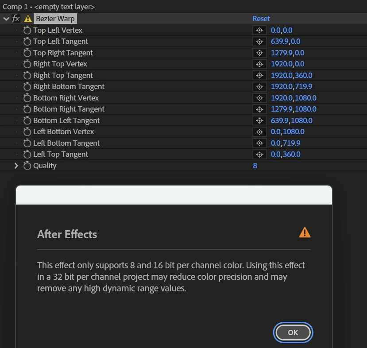Edit Left Bottom Vertex value 0.0,1080.0

tap(287, 132)
